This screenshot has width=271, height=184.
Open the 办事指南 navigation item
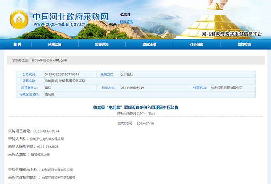196,44
